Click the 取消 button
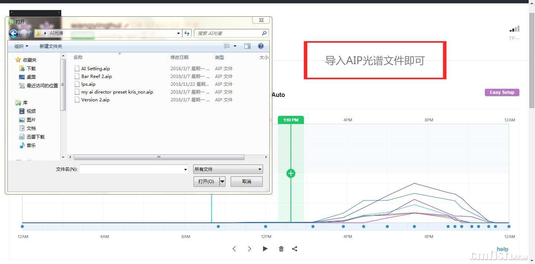Viewport: 535px width, 264px height. point(247,182)
